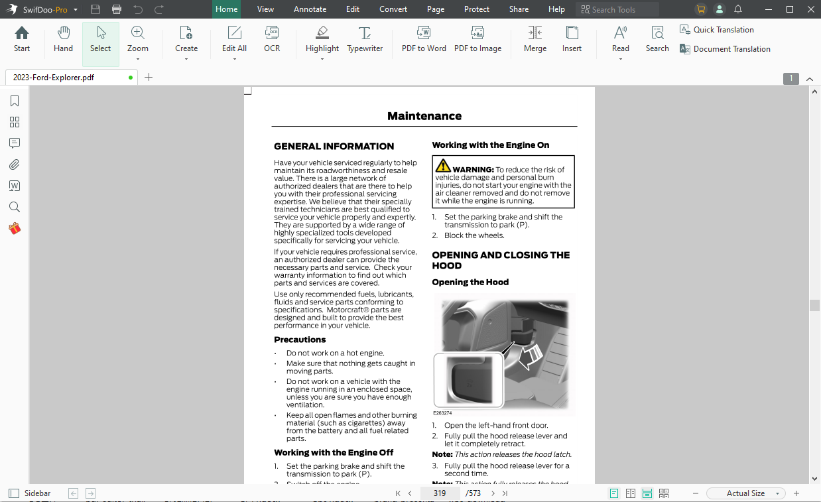Viewport: 821px width, 502px height.
Task: Jump to the last page
Action: click(x=505, y=493)
